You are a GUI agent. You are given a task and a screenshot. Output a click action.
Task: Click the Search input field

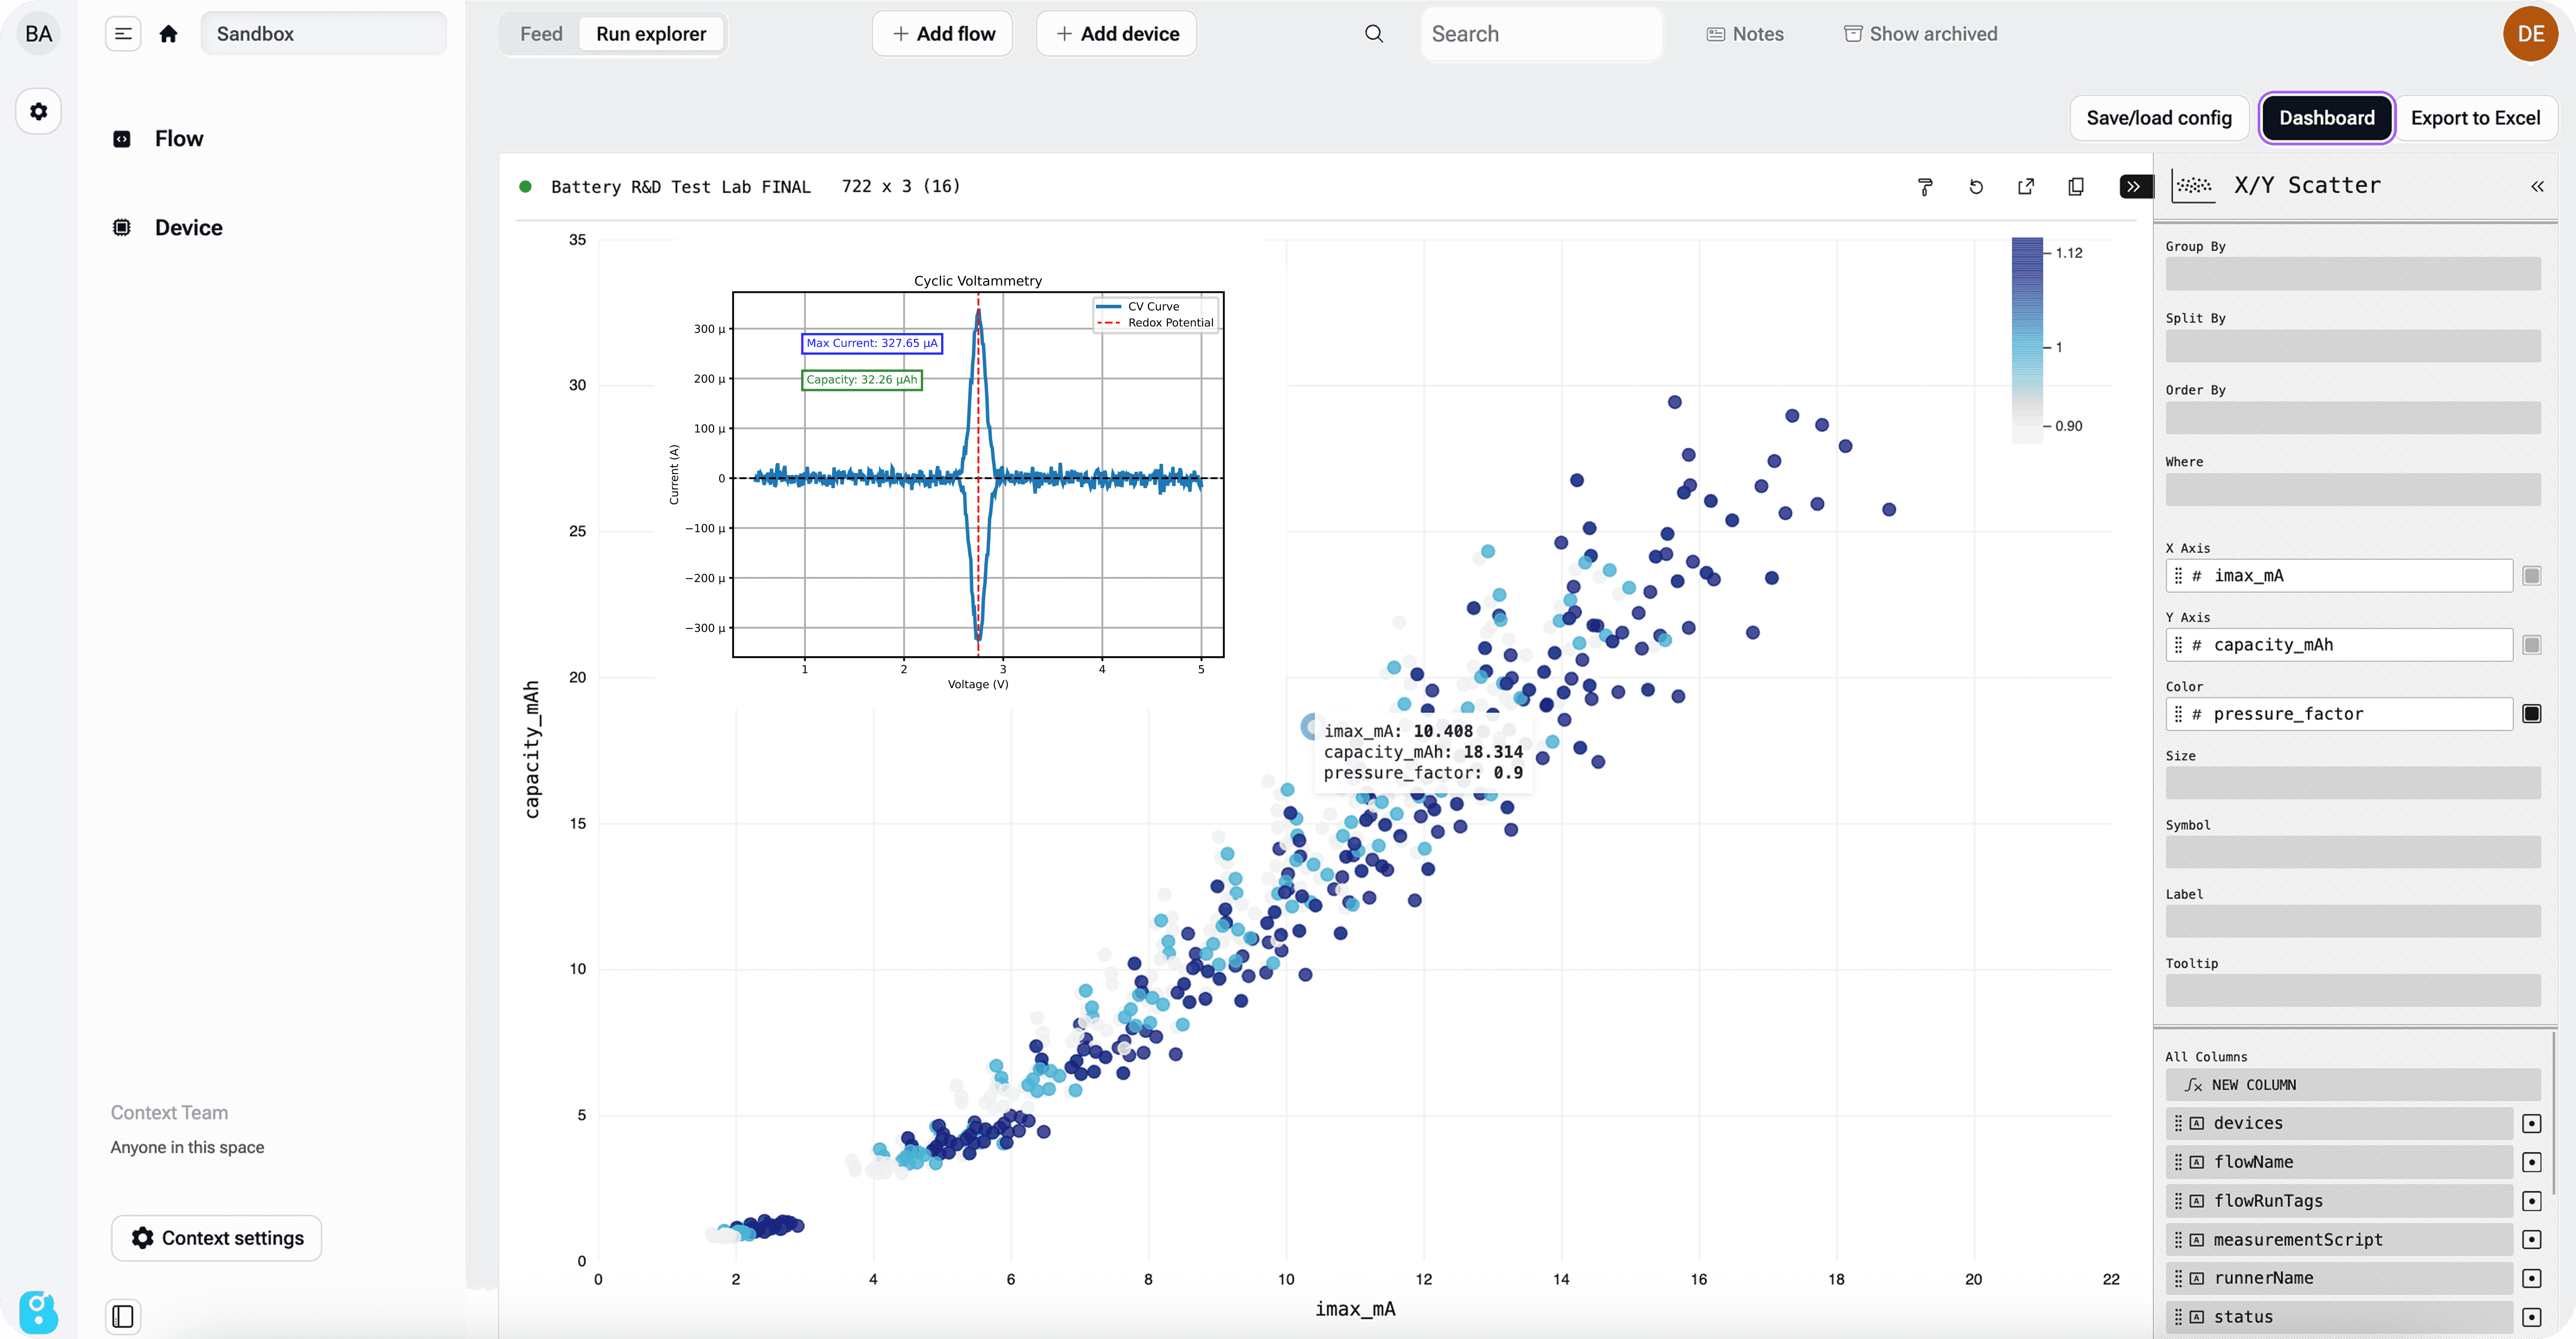(x=1540, y=34)
